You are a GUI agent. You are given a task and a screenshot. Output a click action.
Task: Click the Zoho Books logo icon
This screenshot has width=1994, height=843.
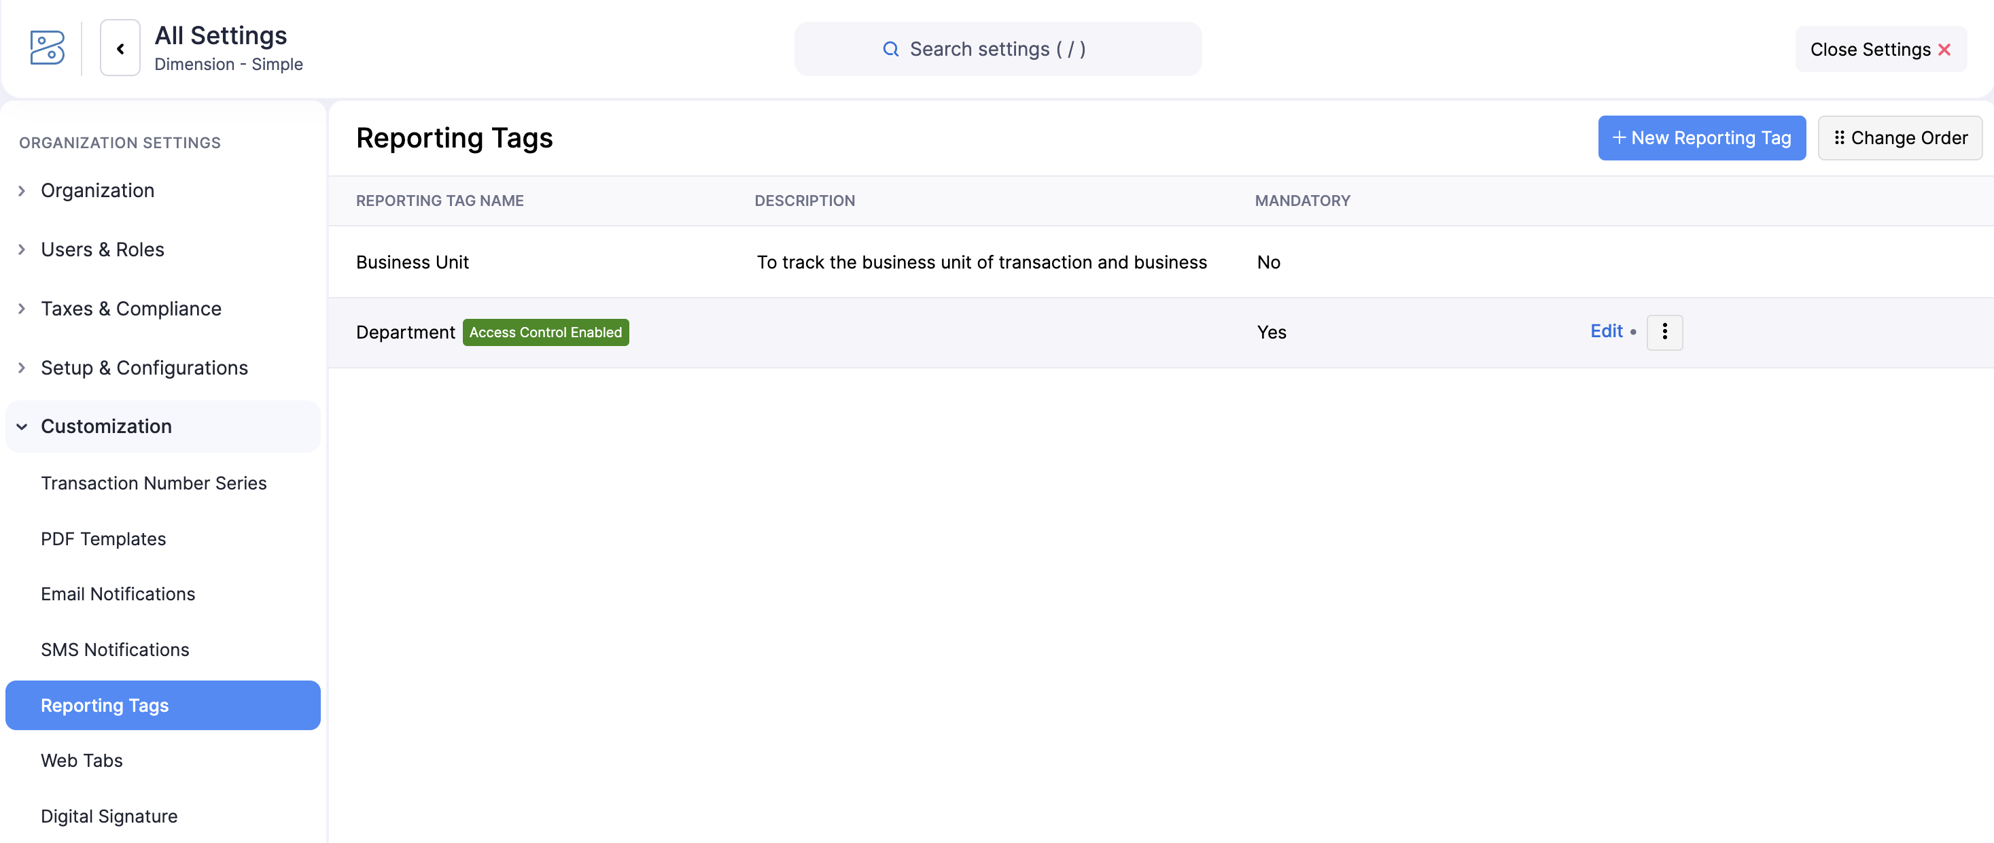[46, 47]
